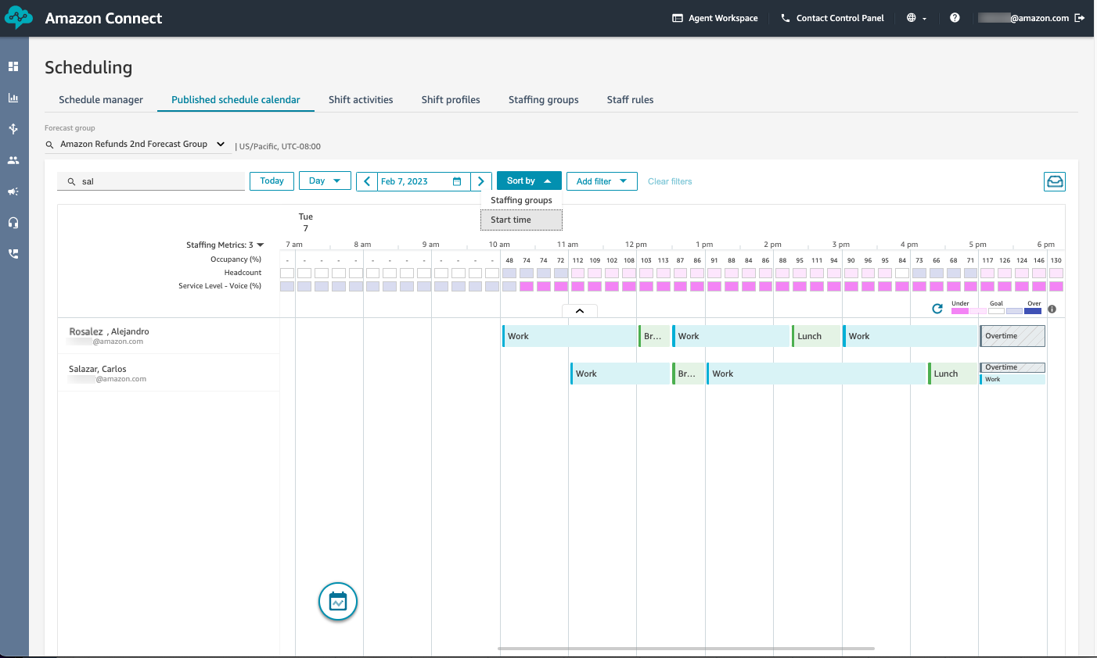Open Contact Control Panel
The image size is (1097, 658).
point(833,18)
